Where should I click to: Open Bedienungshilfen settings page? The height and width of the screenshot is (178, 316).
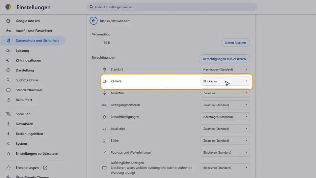[29, 134]
